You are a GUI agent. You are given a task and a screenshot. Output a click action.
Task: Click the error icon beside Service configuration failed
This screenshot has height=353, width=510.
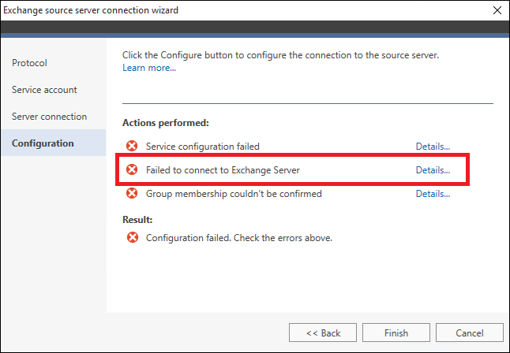click(x=132, y=146)
